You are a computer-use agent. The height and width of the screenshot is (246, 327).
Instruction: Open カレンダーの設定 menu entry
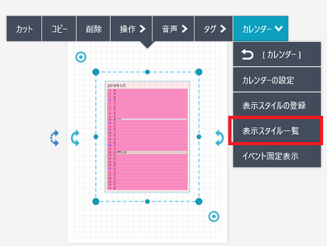click(277, 80)
